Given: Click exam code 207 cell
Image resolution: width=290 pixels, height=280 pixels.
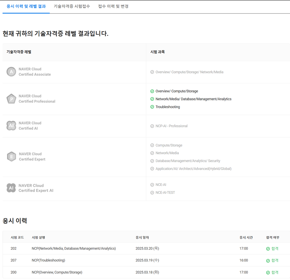Looking at the screenshot, I should tap(14, 261).
